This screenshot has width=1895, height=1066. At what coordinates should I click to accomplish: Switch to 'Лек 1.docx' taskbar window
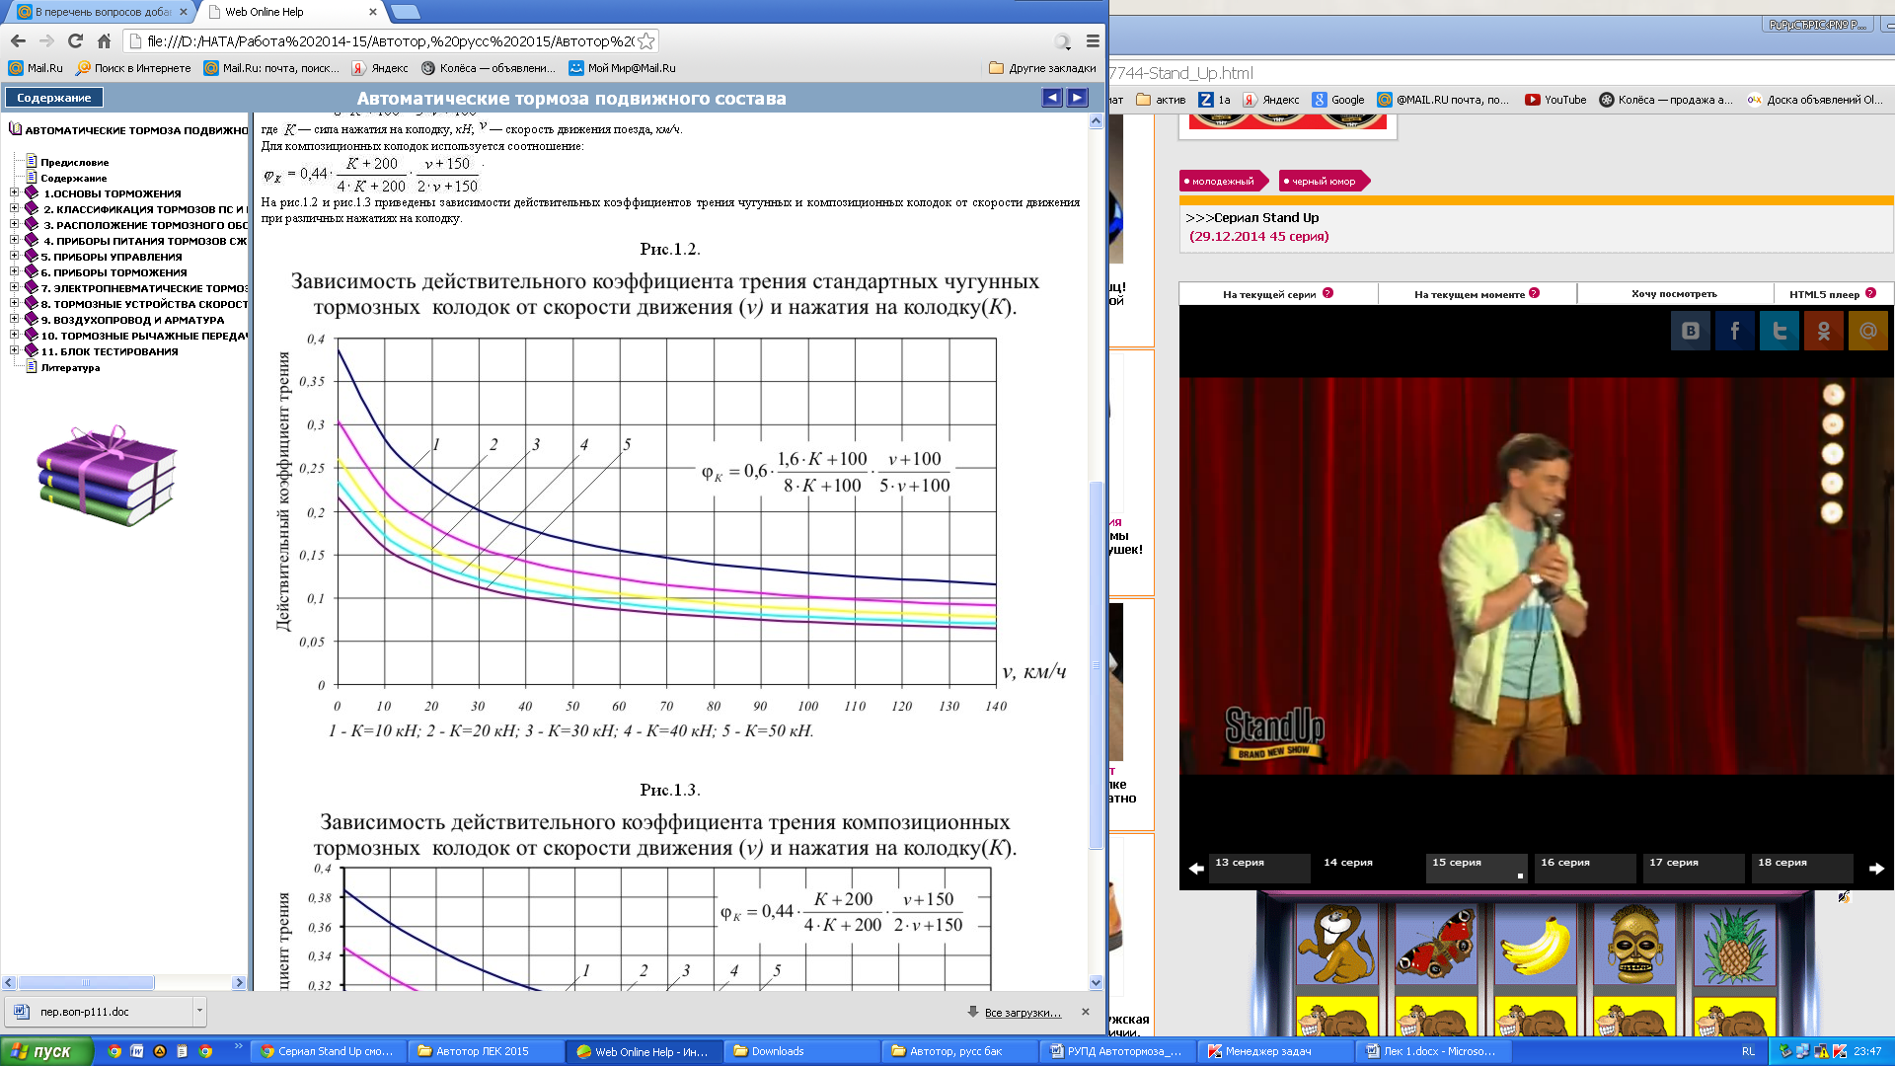pos(1433,1051)
